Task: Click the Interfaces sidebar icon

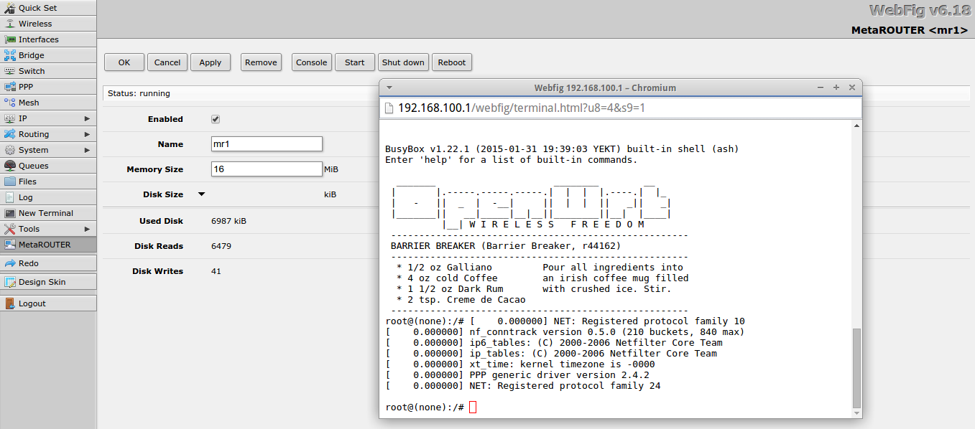Action: [10, 39]
